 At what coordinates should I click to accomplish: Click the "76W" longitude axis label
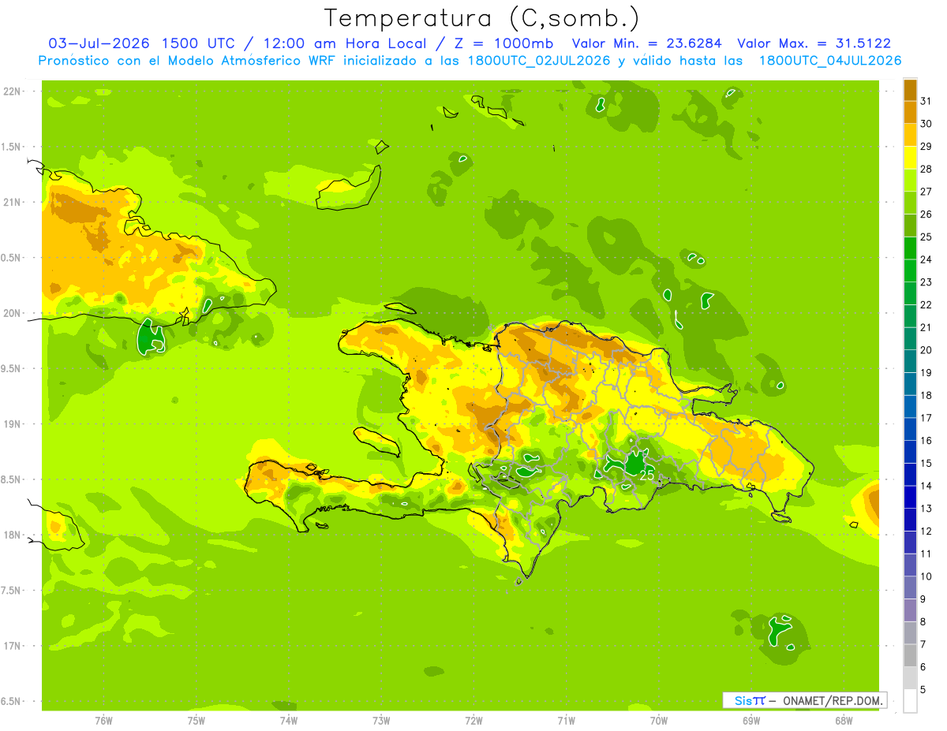click(x=103, y=721)
